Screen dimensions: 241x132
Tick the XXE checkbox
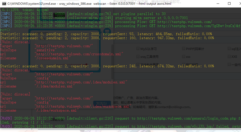[x=229, y=57]
